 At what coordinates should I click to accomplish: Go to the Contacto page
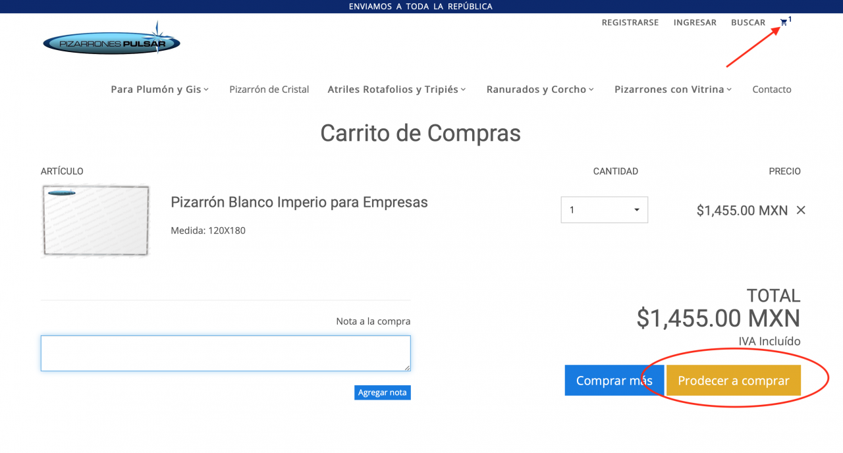click(x=771, y=90)
